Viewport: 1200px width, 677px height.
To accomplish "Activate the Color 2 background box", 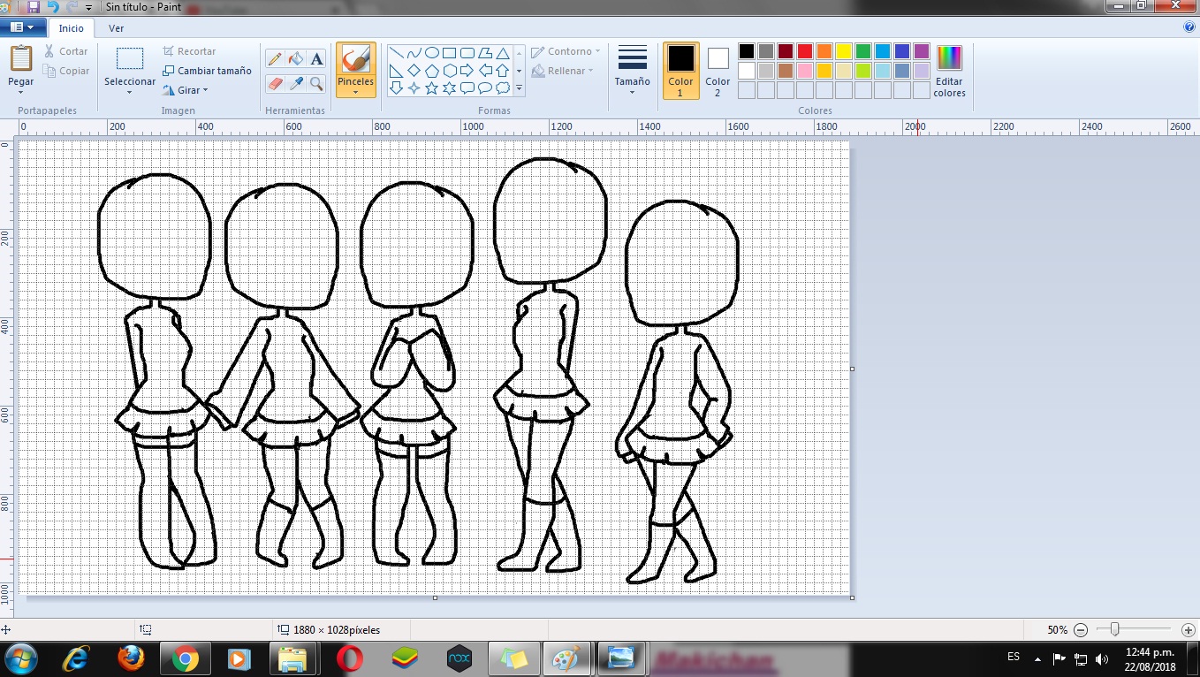I will click(x=718, y=70).
